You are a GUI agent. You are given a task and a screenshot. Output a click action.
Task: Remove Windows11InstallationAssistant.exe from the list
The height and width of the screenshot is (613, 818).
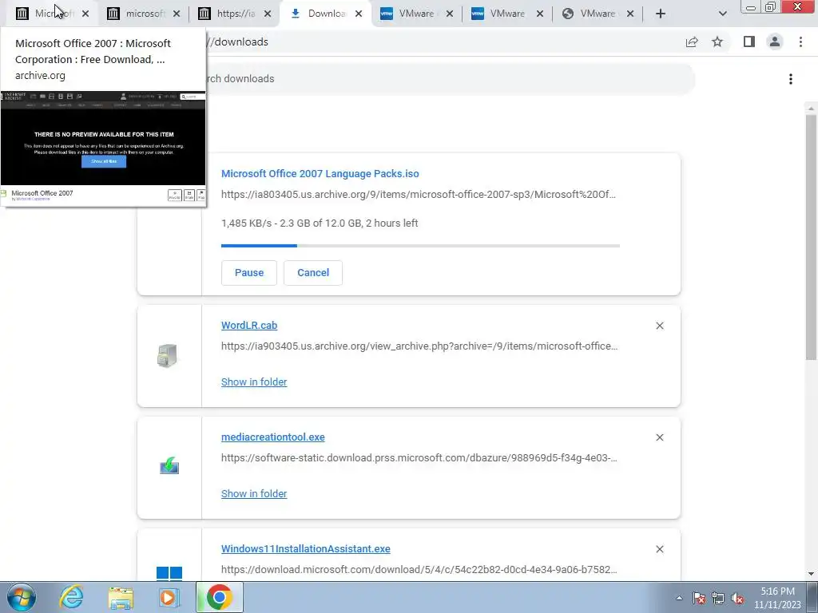click(x=659, y=549)
